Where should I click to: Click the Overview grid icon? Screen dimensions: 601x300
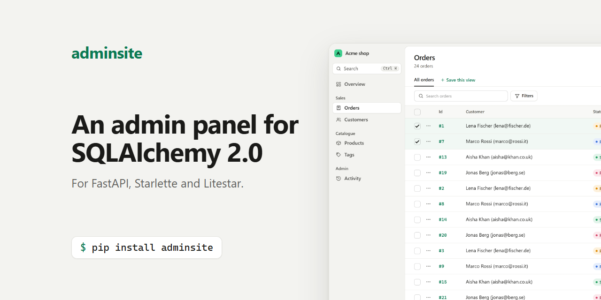pyautogui.click(x=339, y=84)
